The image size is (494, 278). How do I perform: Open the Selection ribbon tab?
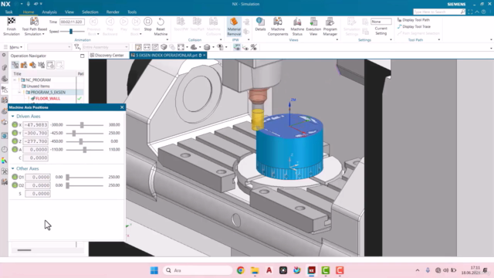point(90,12)
